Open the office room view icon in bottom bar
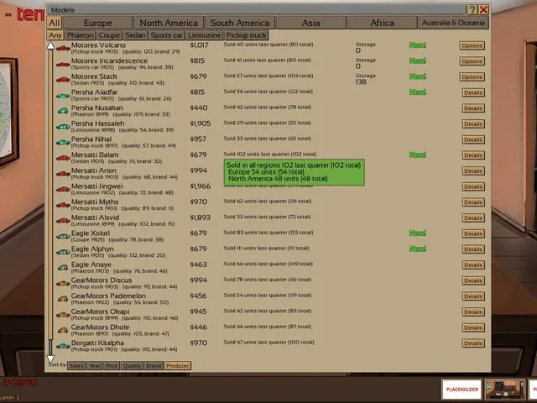This screenshot has height=403, width=537. [505, 390]
